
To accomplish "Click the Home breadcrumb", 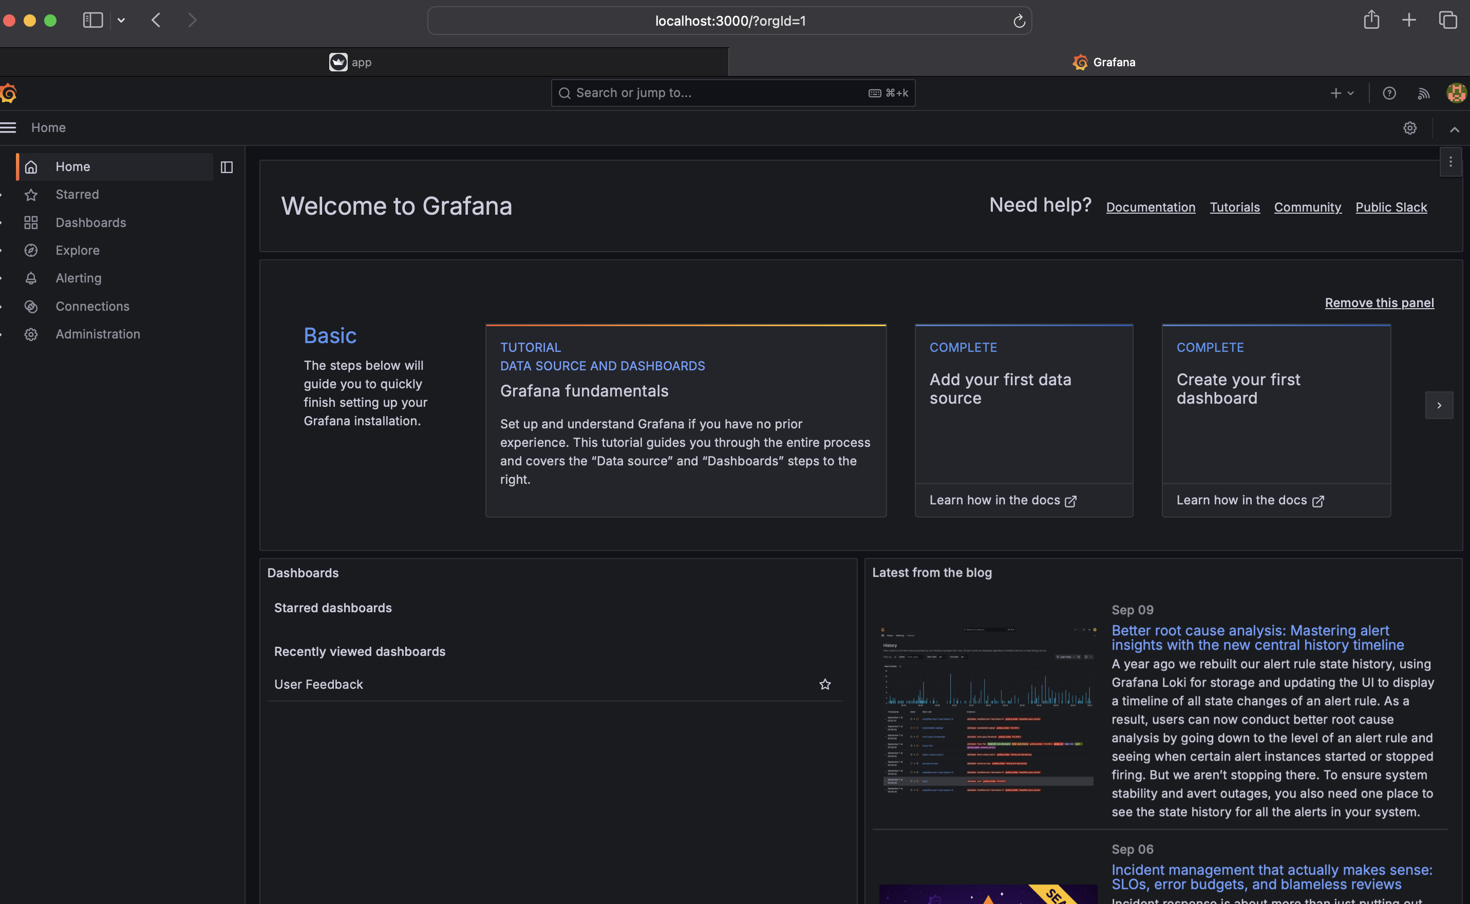I will click(x=48, y=128).
